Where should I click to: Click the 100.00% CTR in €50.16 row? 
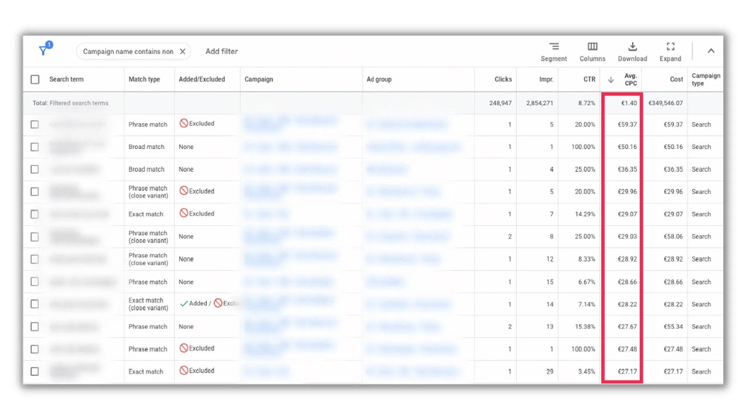(x=583, y=147)
